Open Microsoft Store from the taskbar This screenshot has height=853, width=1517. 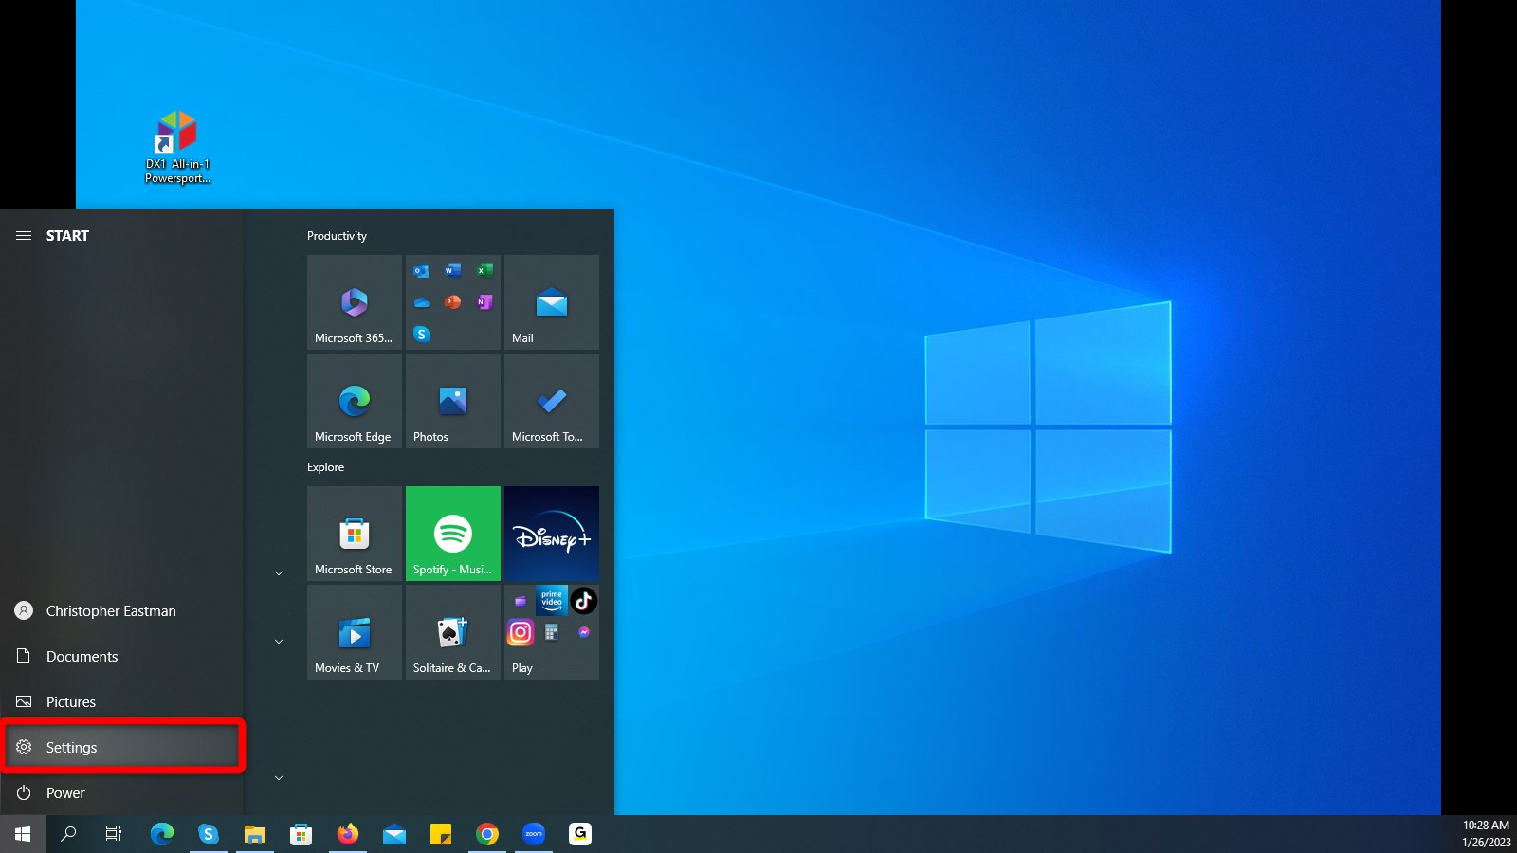(302, 834)
